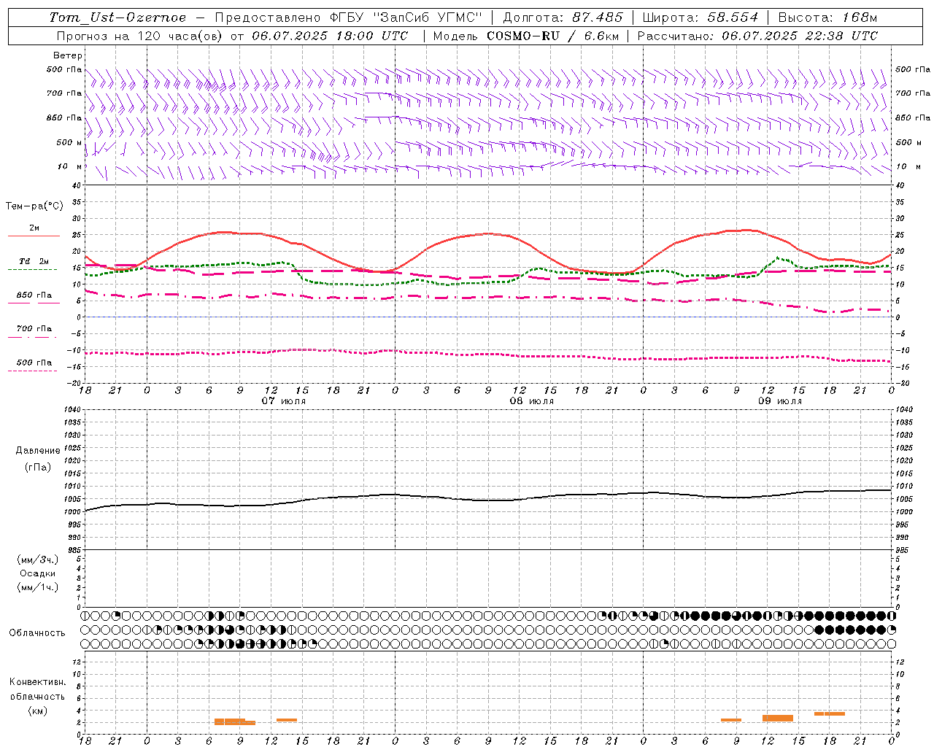
Task: Select the 850 гПа temperature legend entry
Action: (x=34, y=295)
